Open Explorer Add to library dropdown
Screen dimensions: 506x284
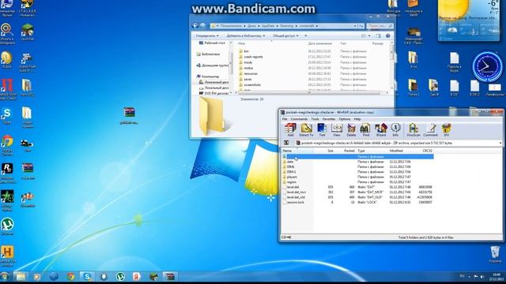246,35
